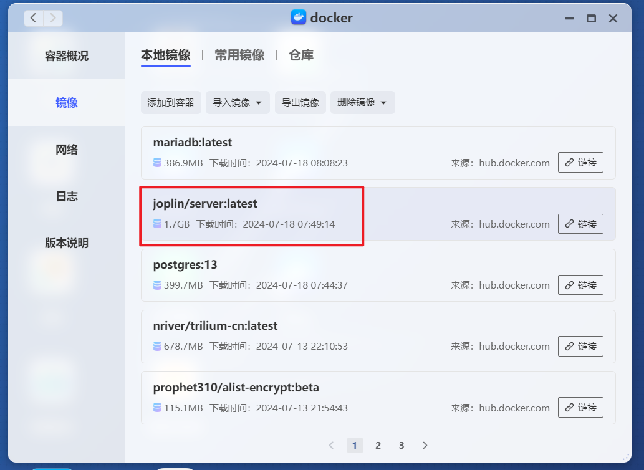Open the 导入镜像 dropdown
The height and width of the screenshot is (470, 644).
coord(238,102)
